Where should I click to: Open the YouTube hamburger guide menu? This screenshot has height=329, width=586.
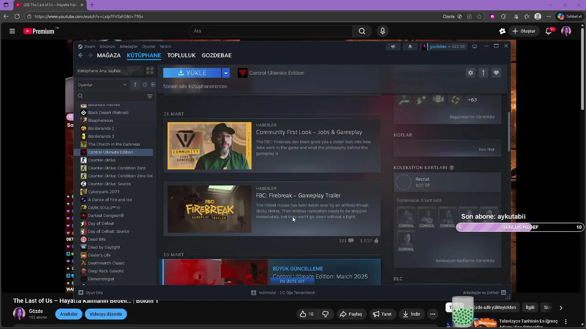click(12, 31)
